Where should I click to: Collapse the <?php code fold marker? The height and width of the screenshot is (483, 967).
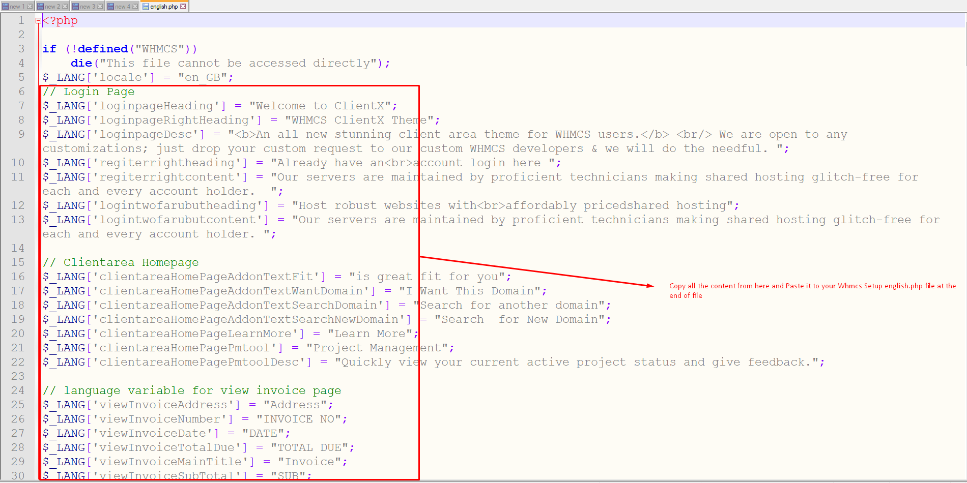click(x=38, y=21)
